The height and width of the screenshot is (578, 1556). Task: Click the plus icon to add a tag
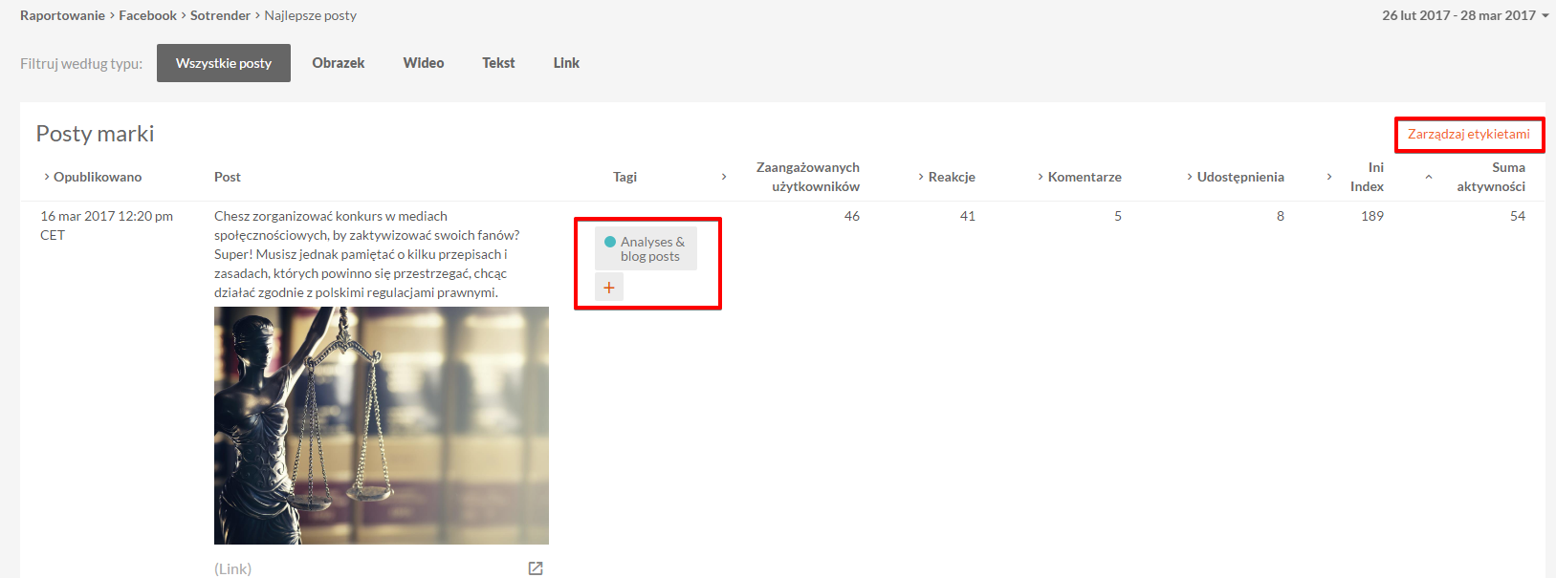(609, 287)
